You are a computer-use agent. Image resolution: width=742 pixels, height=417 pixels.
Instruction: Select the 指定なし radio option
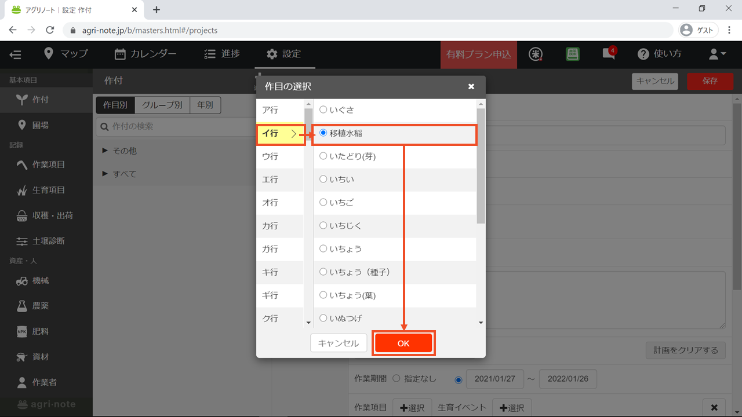[397, 379]
